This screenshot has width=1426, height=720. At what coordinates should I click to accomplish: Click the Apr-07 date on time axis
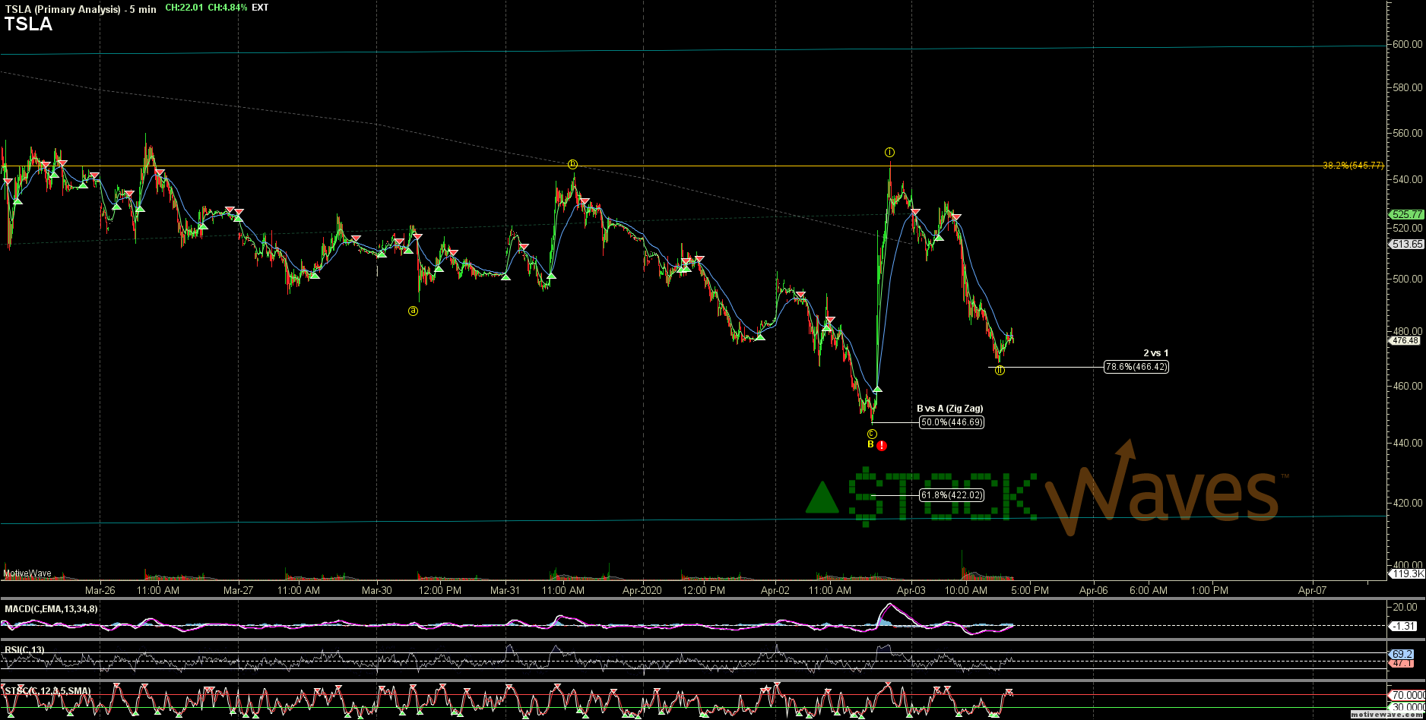pos(1312,590)
